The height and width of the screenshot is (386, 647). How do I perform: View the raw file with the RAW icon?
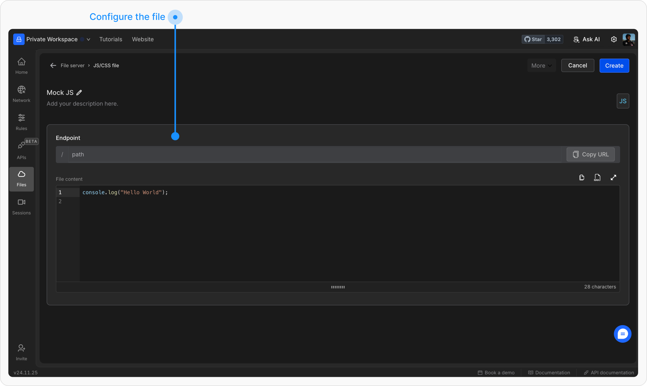[597, 178]
